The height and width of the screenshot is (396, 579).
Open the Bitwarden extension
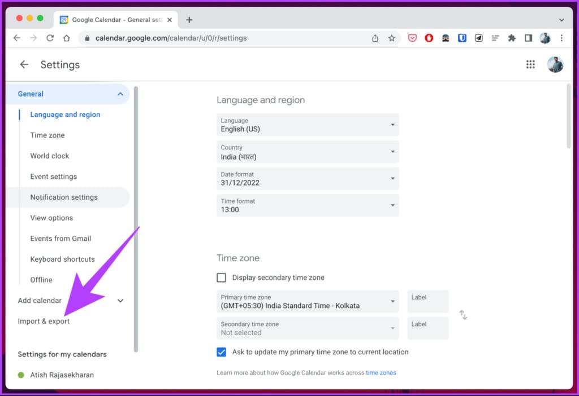[462, 38]
